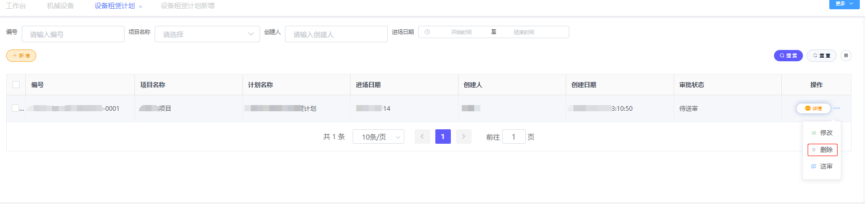Select the 设备租赁计划 tab
This screenshot has height=204, width=865.
tap(115, 6)
